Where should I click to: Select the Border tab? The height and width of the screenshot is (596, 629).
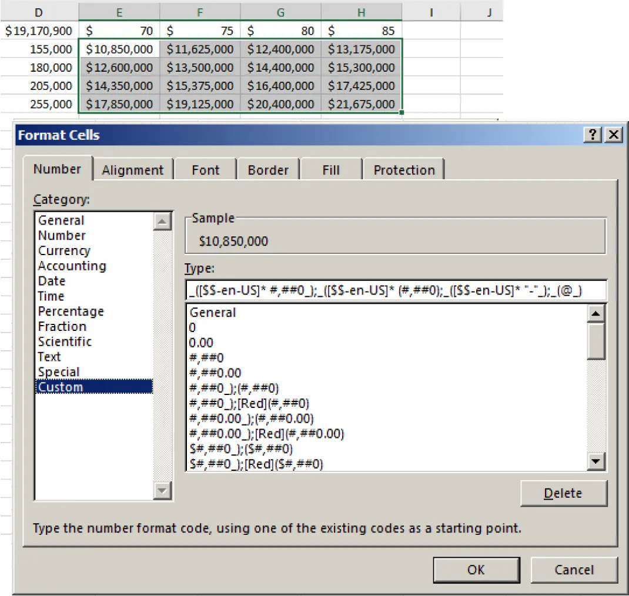[x=268, y=169]
